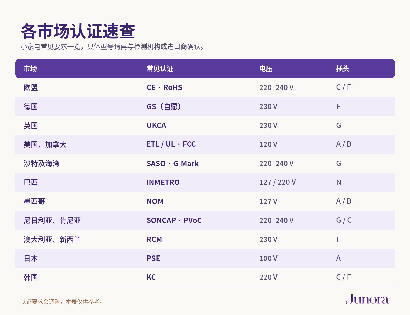The height and width of the screenshot is (315, 410).
Task: Click the plug type N cell
Action: click(x=339, y=182)
